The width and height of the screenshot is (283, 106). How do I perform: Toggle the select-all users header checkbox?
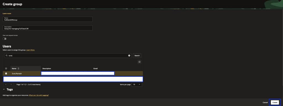click(x=6, y=68)
